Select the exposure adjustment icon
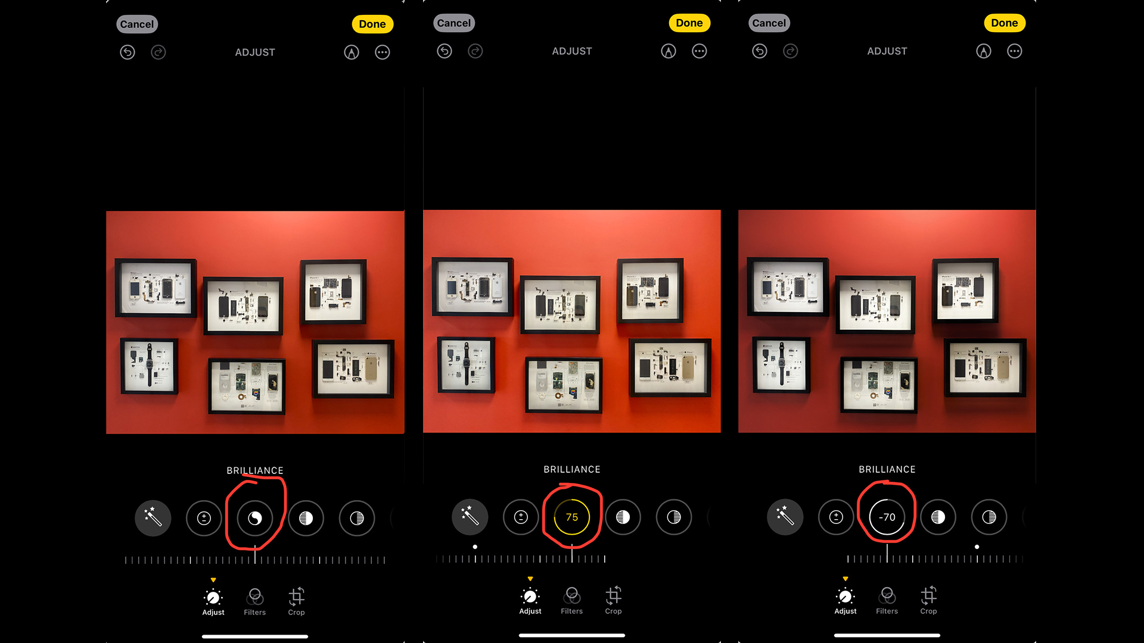Image resolution: width=1144 pixels, height=643 pixels. click(204, 517)
